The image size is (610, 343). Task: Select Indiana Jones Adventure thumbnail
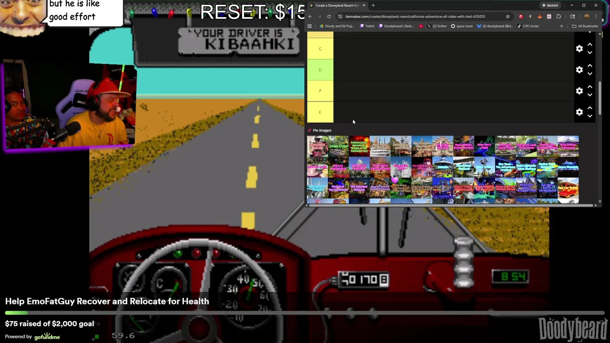coord(359,146)
